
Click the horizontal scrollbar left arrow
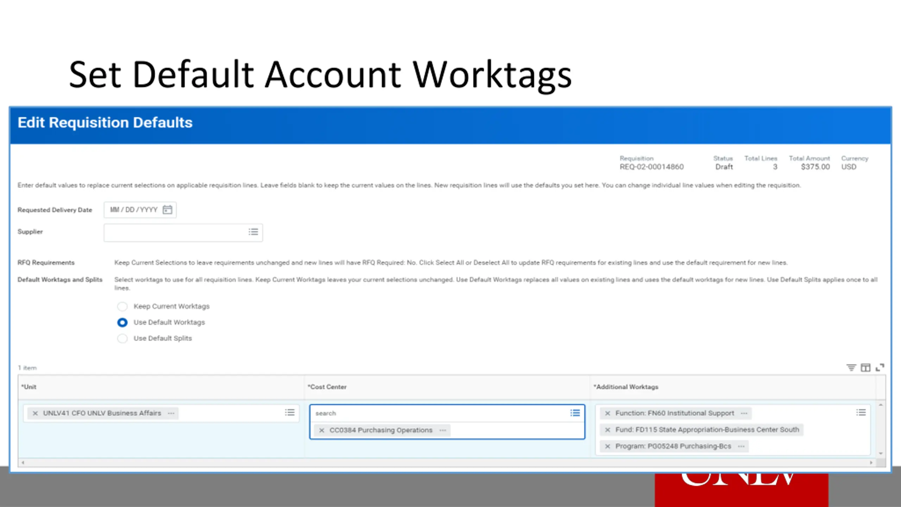tap(23, 463)
